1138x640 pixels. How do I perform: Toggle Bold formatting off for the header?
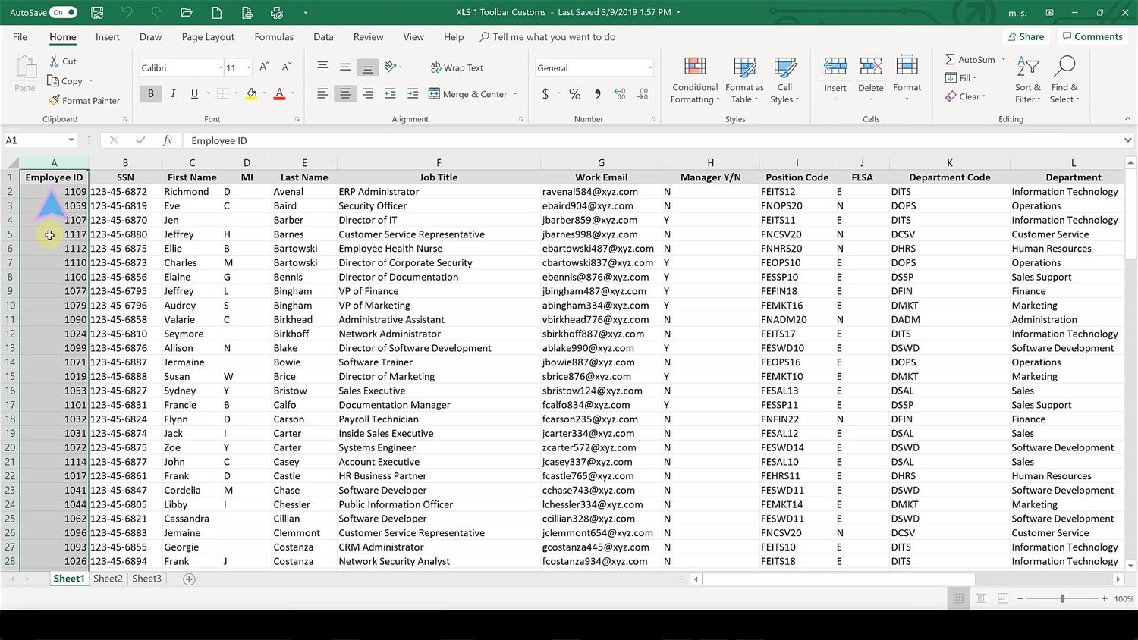(x=150, y=93)
